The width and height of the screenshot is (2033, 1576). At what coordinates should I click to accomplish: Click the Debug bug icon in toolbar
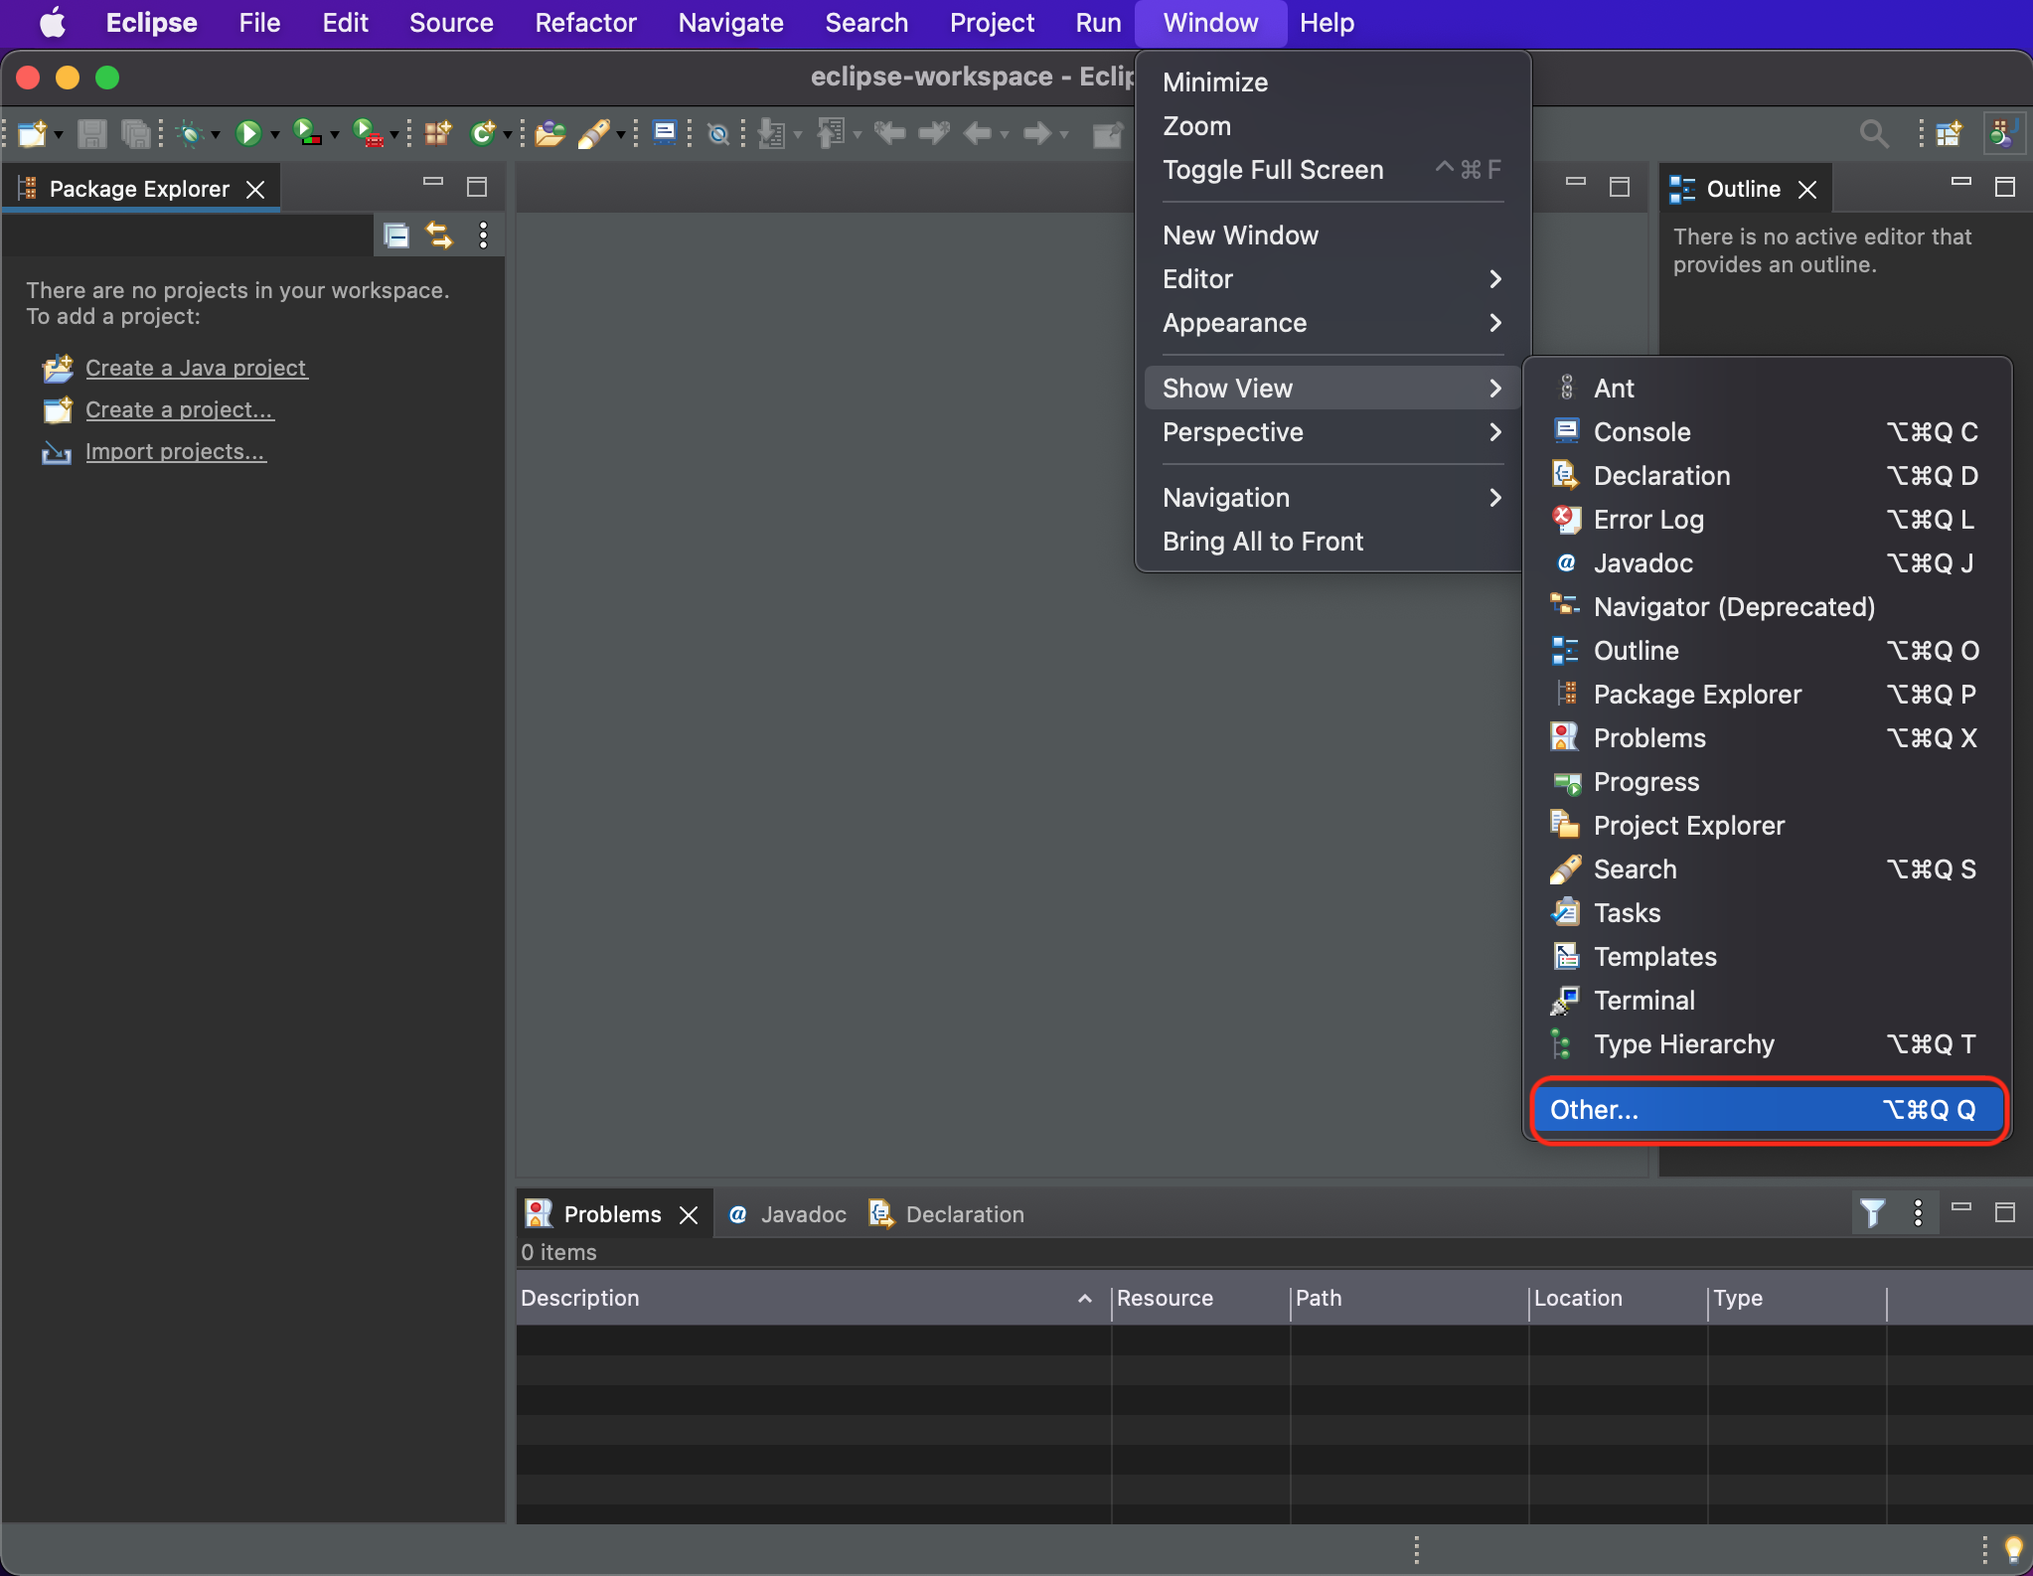190,133
